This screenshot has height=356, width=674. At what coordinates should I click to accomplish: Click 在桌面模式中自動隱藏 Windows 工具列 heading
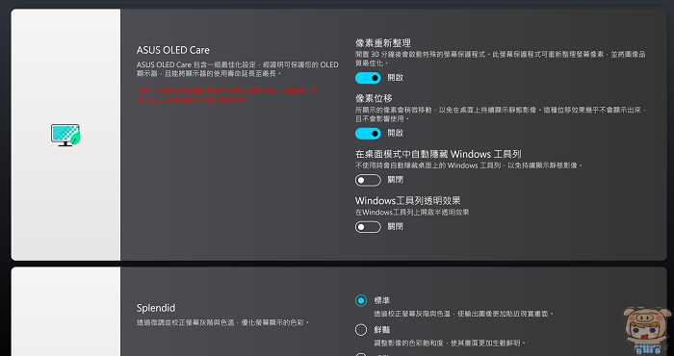click(x=438, y=154)
